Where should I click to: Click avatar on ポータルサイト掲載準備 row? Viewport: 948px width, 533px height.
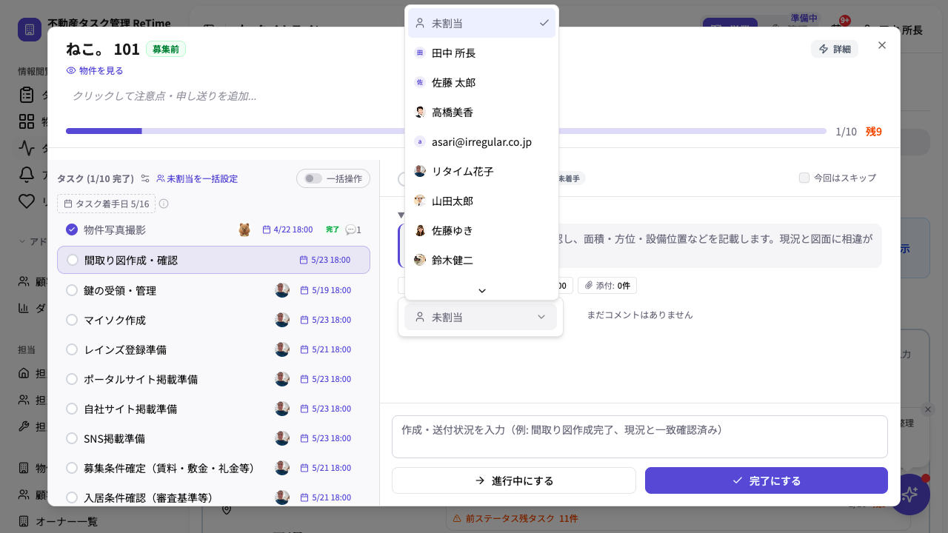pos(282,379)
